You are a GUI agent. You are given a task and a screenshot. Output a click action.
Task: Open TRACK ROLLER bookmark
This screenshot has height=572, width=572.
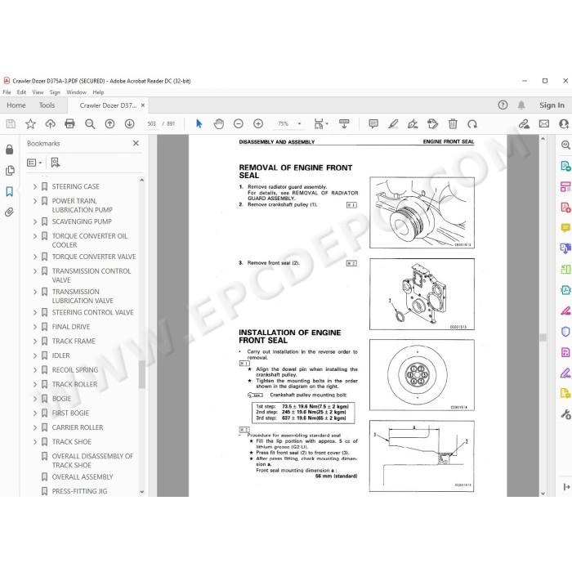[74, 384]
